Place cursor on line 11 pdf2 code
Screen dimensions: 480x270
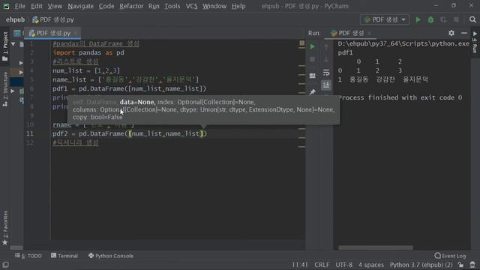tap(130, 133)
